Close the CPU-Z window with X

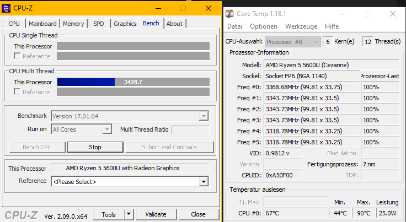click(x=209, y=8)
